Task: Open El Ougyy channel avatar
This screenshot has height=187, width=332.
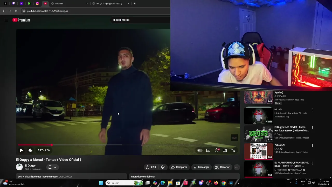Action: pos(19,167)
